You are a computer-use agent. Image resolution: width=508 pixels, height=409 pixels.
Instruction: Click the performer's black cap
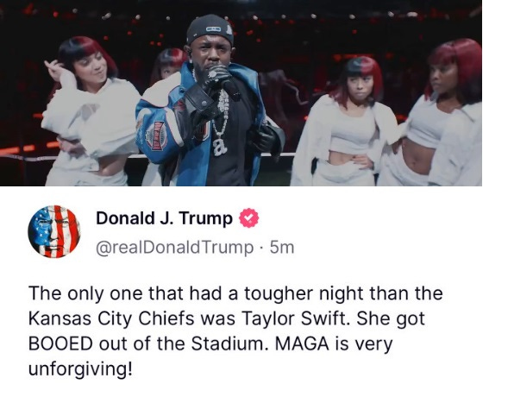[x=210, y=28]
